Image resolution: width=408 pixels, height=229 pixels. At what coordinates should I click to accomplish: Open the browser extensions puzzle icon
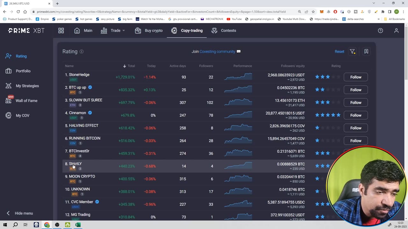click(383, 12)
